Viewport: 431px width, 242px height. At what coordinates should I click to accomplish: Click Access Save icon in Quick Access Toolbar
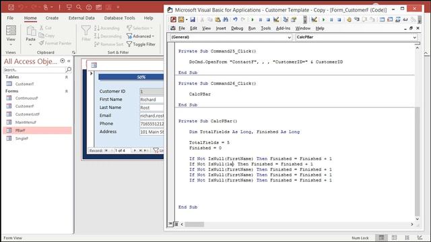click(11, 7)
